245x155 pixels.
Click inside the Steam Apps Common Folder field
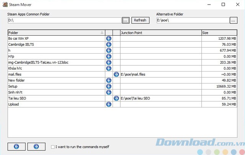(x=64, y=20)
